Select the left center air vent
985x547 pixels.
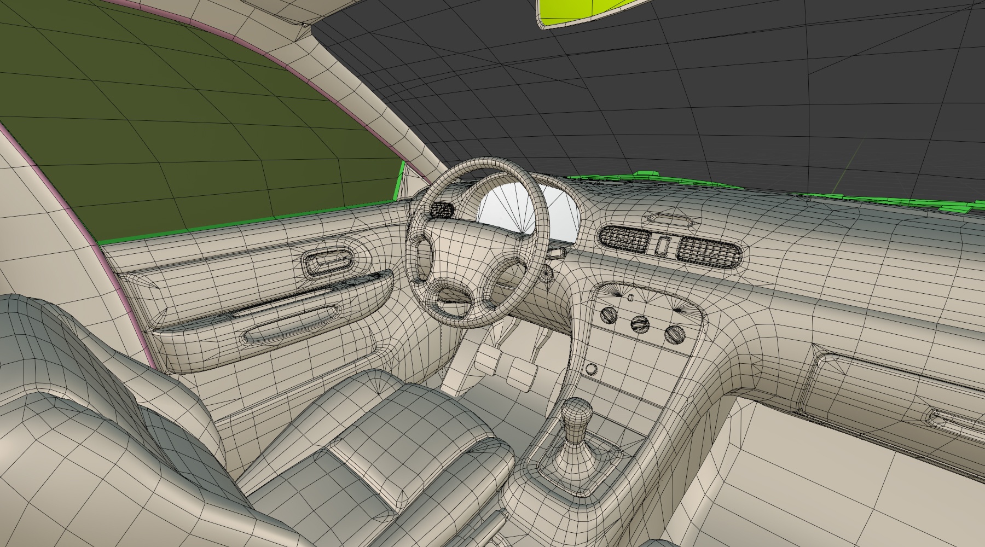(x=625, y=238)
